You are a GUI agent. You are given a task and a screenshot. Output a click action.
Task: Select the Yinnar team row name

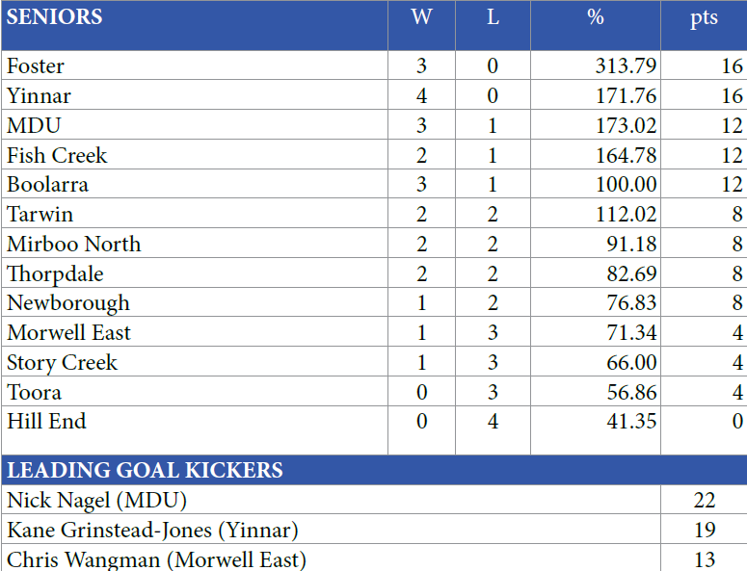coord(39,96)
